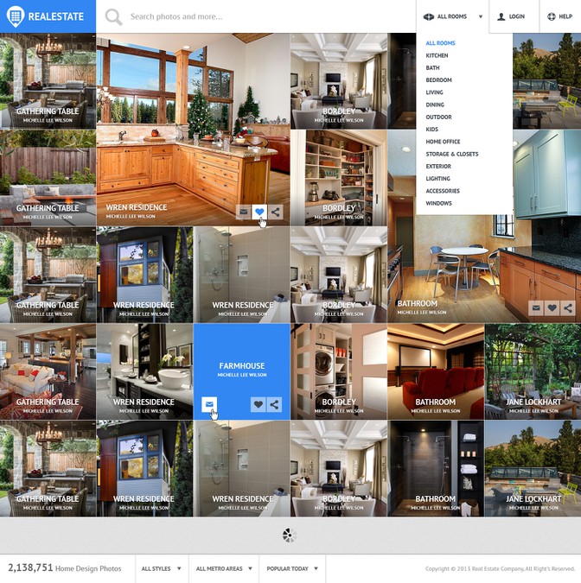
Task: Click the mail icon on the large Bathroom photo
Action: pyautogui.click(x=536, y=307)
